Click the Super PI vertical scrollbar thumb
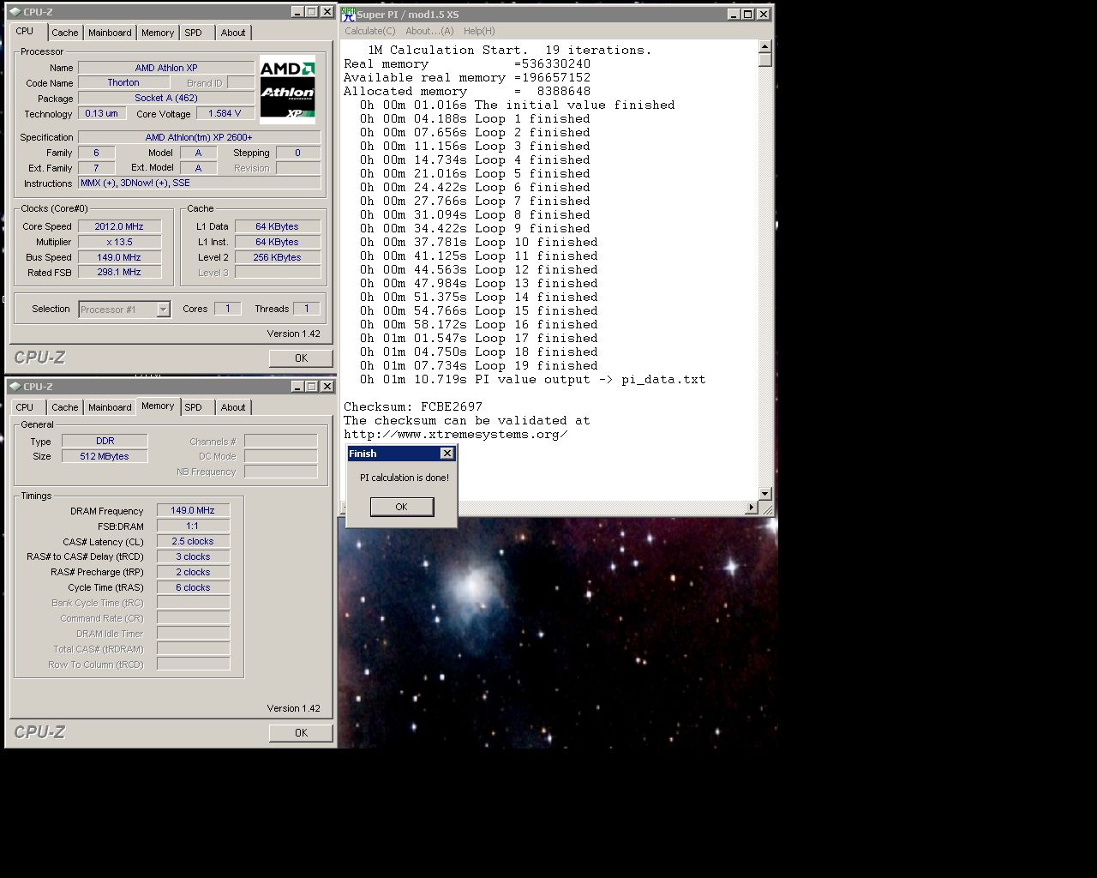The height and width of the screenshot is (878, 1097). pos(765,60)
